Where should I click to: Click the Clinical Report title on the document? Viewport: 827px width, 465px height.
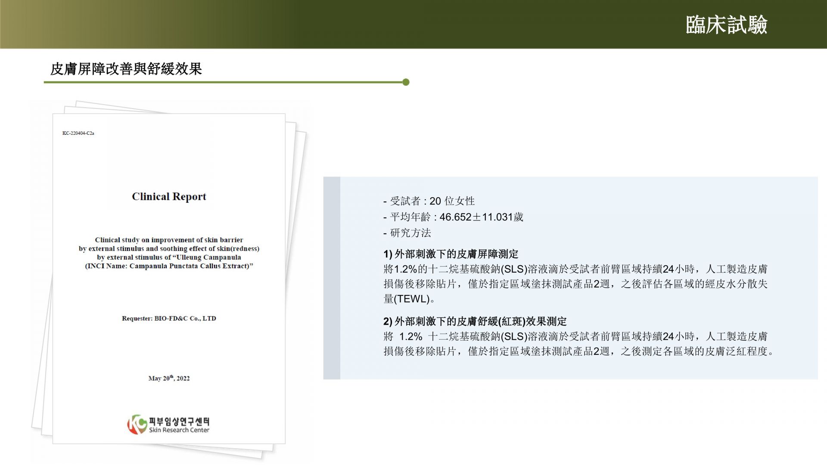click(169, 197)
